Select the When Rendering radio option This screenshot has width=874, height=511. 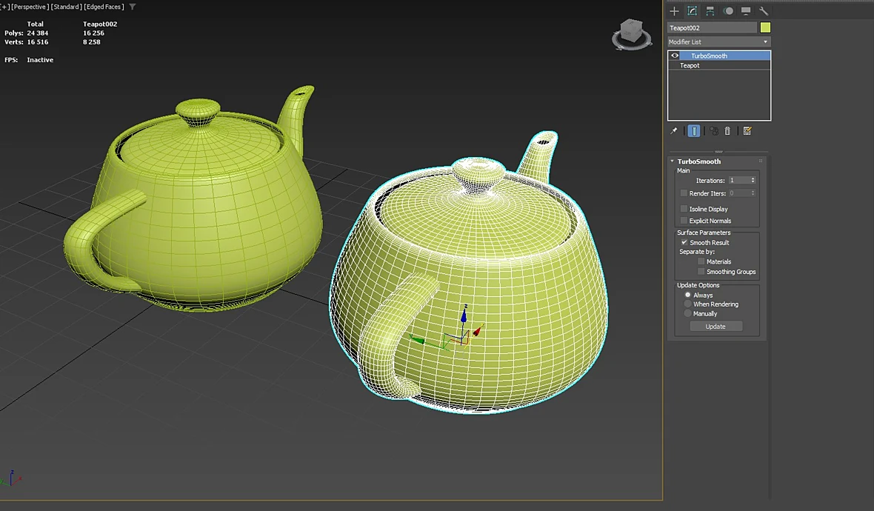[688, 304]
